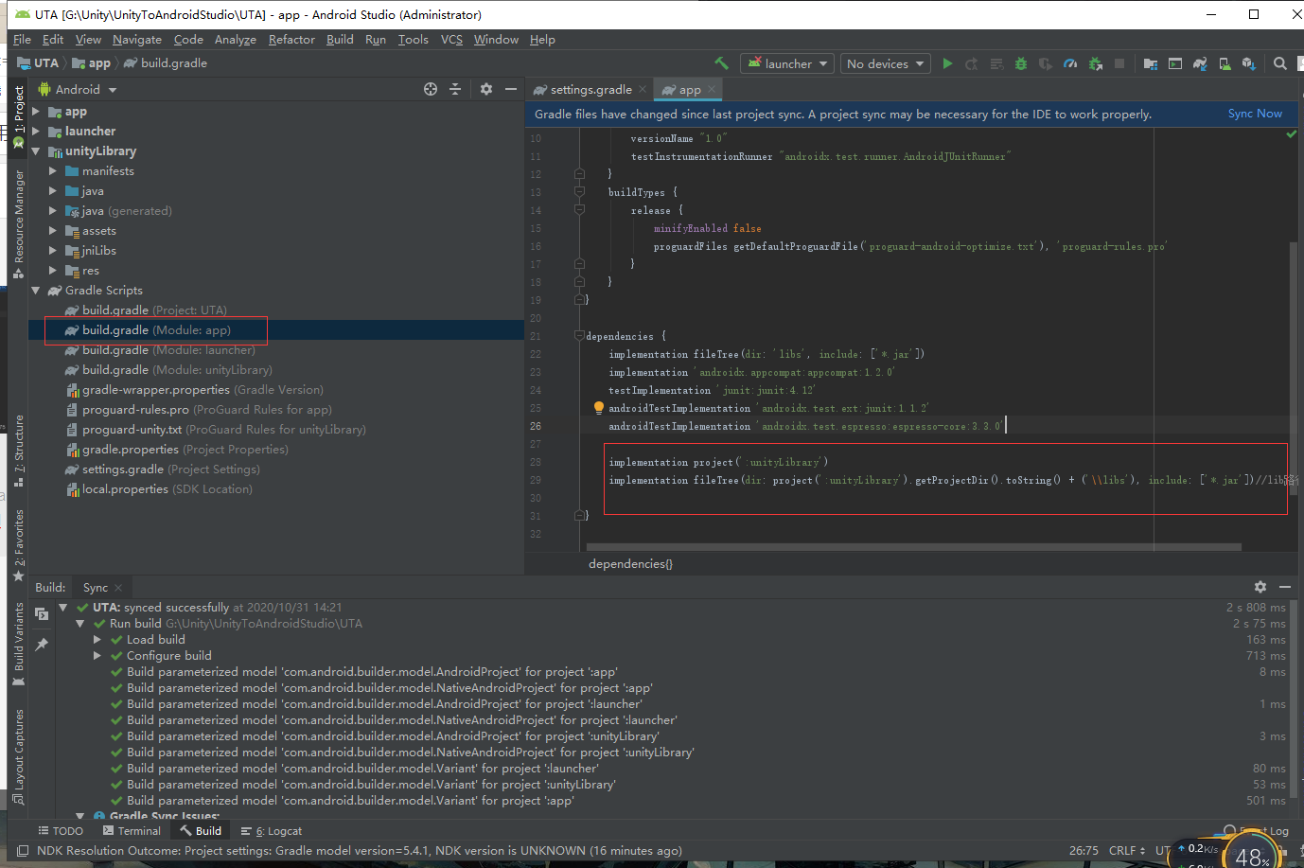This screenshot has width=1304, height=868.
Task: Open the Profile app gauge icon
Action: (x=1070, y=63)
